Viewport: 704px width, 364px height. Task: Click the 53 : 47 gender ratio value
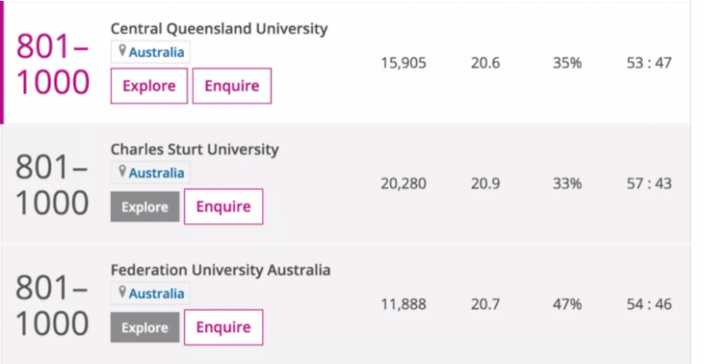point(649,62)
